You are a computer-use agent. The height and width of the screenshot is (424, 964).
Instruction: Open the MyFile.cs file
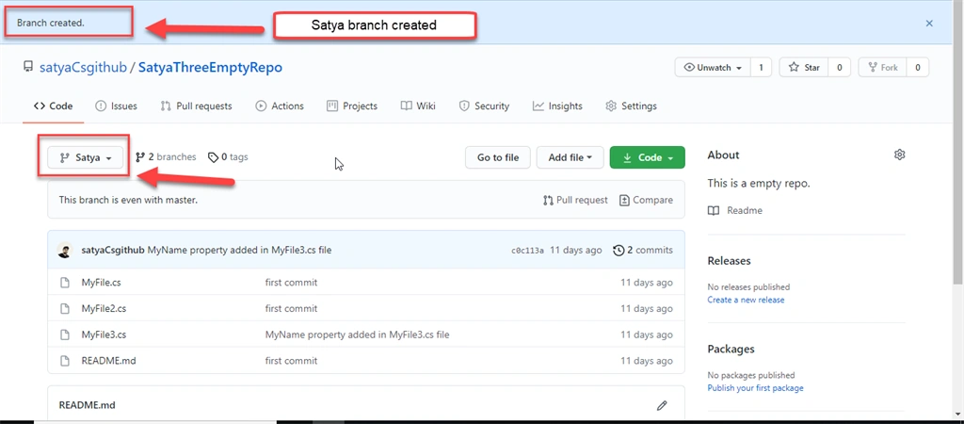pyautogui.click(x=99, y=283)
